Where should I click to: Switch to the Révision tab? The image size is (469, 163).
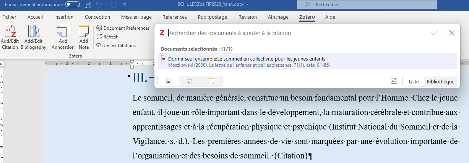(248, 17)
